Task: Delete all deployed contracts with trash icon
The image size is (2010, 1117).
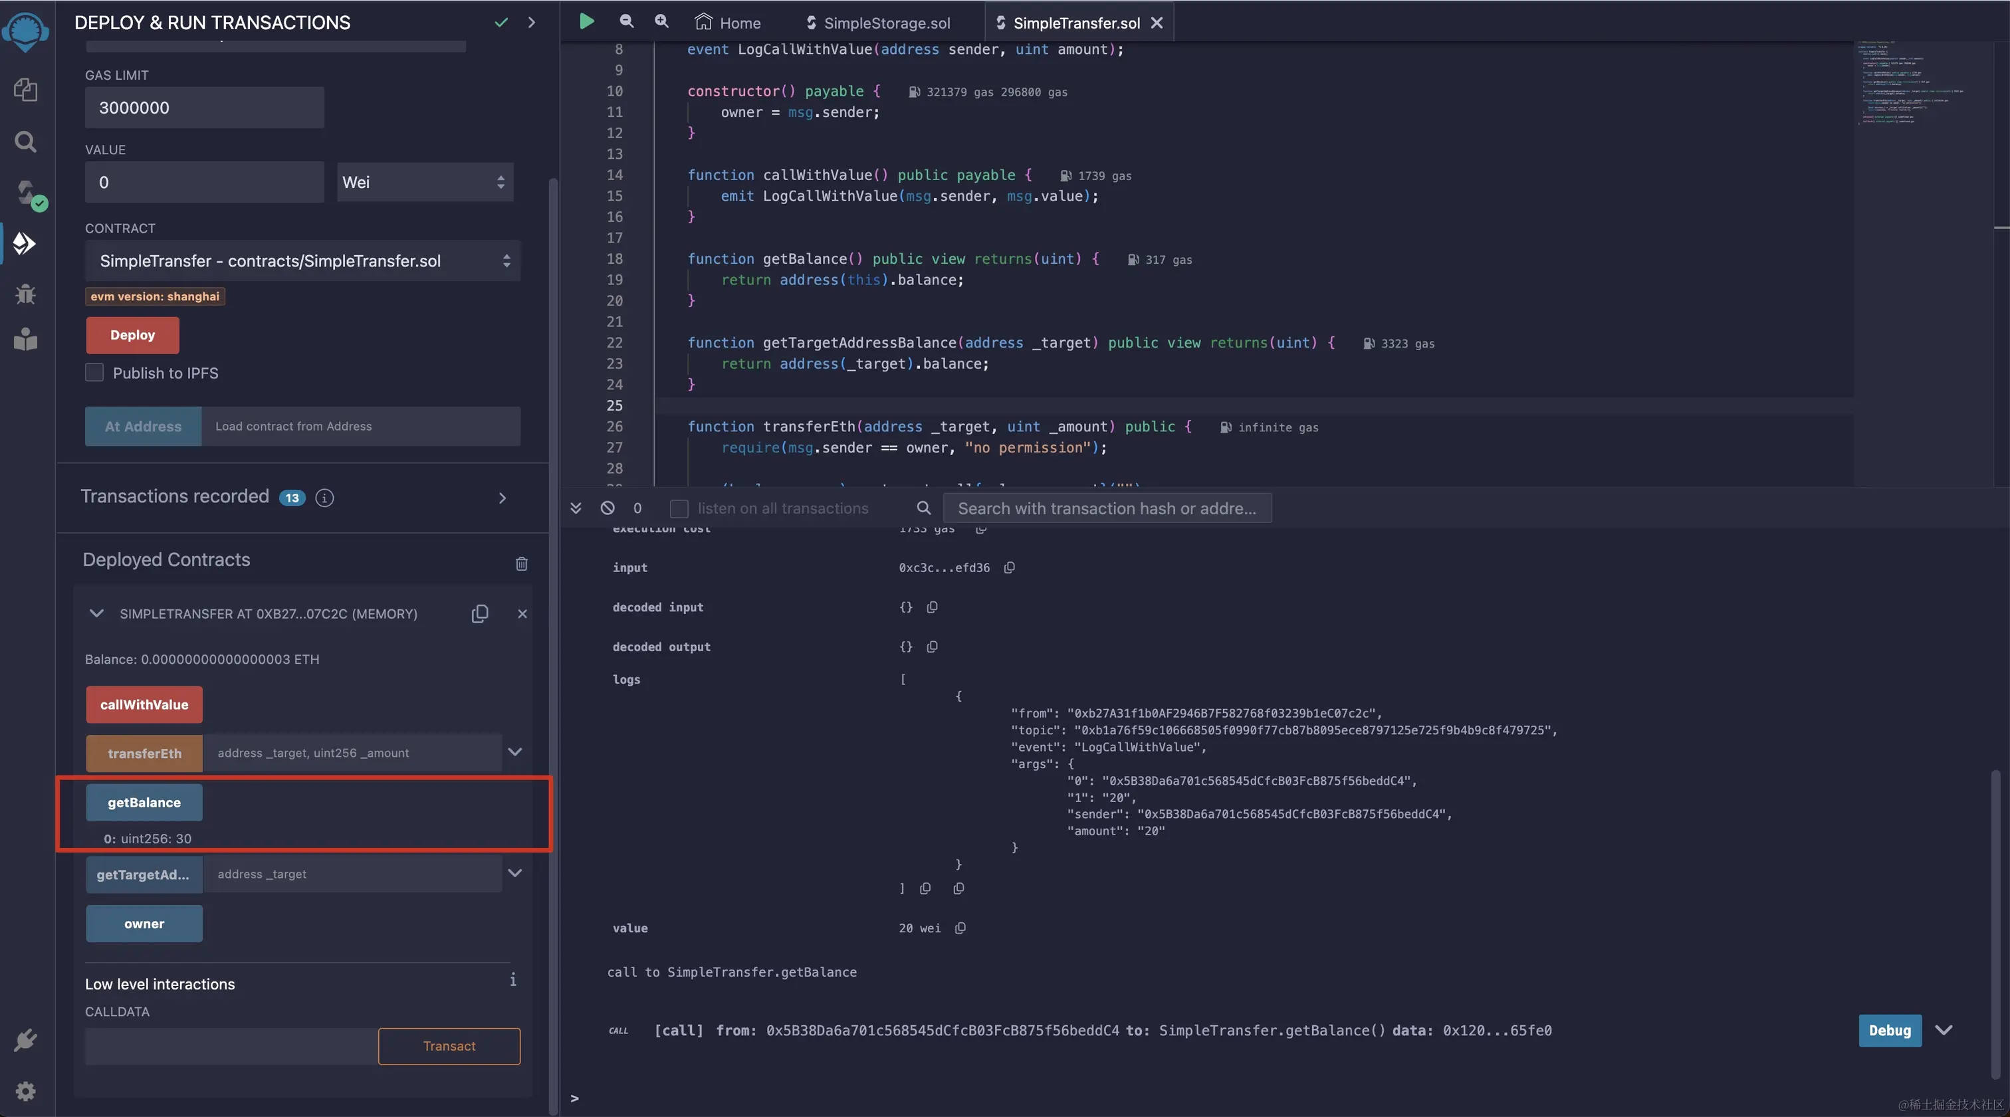Action: 521,563
